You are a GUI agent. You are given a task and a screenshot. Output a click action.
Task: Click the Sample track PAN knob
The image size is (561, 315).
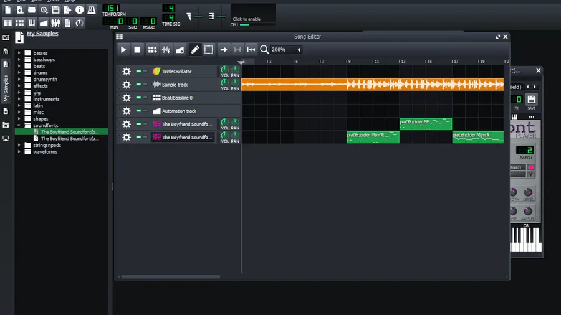[235, 83]
